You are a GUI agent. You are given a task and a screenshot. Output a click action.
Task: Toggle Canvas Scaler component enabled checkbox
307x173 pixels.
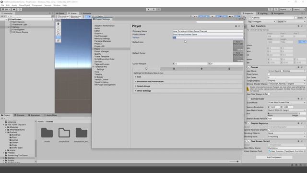point(249,99)
